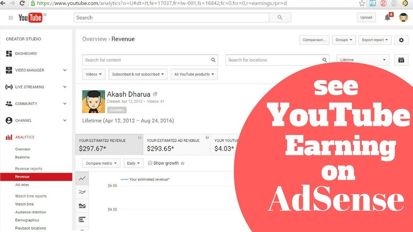Open the notifications bell

388,17
